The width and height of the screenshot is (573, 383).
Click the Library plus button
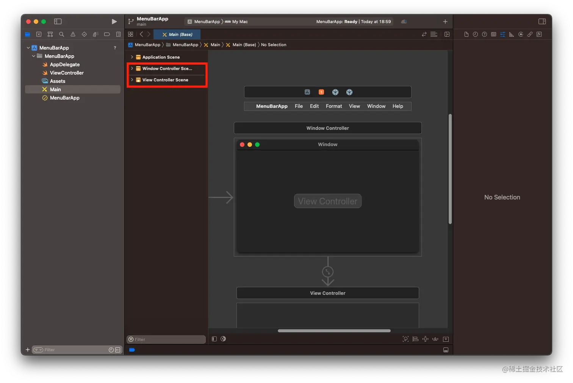pyautogui.click(x=445, y=22)
